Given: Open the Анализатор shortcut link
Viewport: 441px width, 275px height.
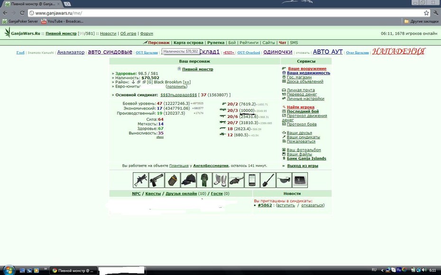Looking at the screenshot, I should [71, 52].
